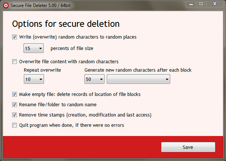This screenshot has height=161, width=226.
Task: Click the Save button
Action: (x=188, y=147)
